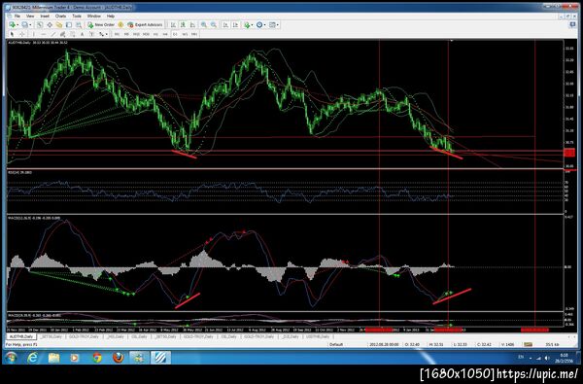Viewport: 583px width, 384px height.
Task: Switch timeframe to W1
Action: [x=185, y=34]
